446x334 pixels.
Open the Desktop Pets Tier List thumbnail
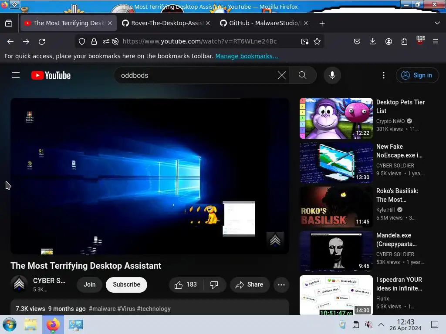point(336,118)
